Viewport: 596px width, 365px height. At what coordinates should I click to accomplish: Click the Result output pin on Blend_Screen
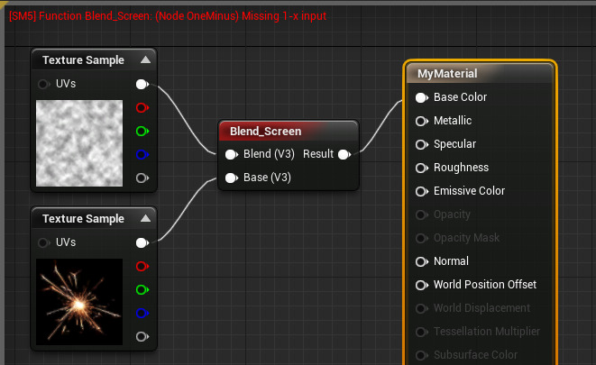tap(344, 154)
